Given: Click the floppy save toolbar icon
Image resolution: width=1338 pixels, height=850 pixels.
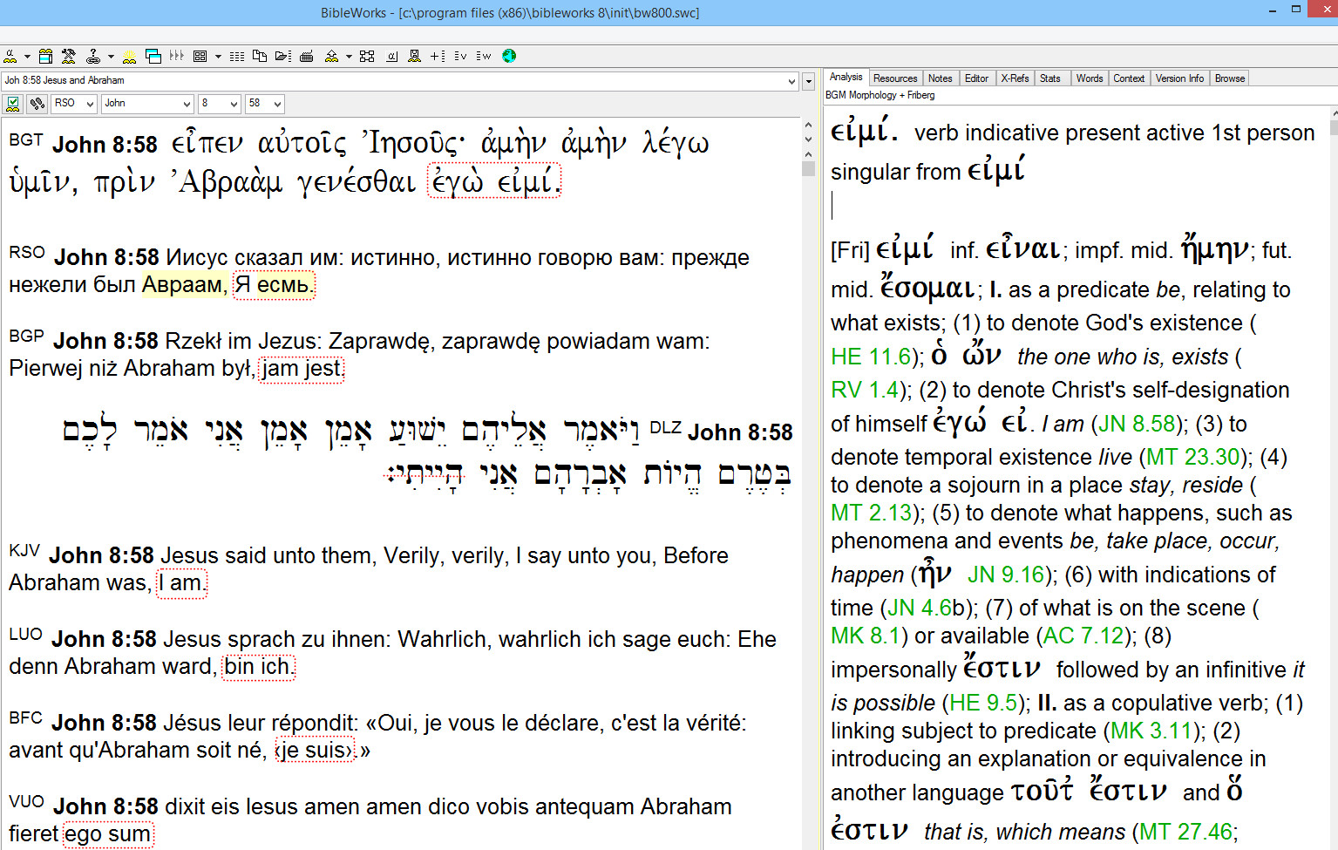Looking at the screenshot, I should click(415, 56).
